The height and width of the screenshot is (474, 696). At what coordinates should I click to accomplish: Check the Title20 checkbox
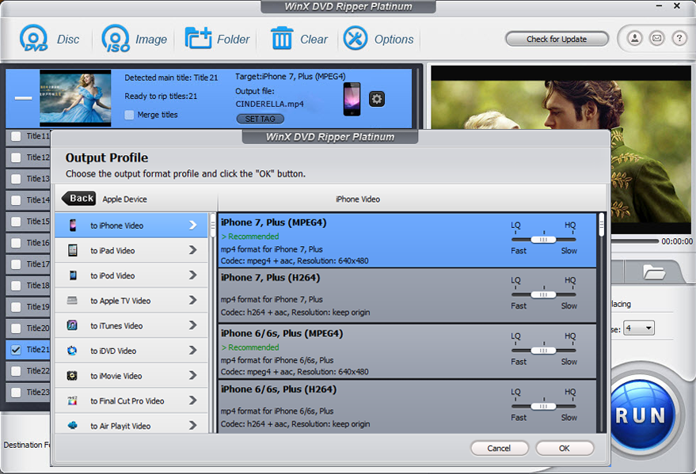16,328
